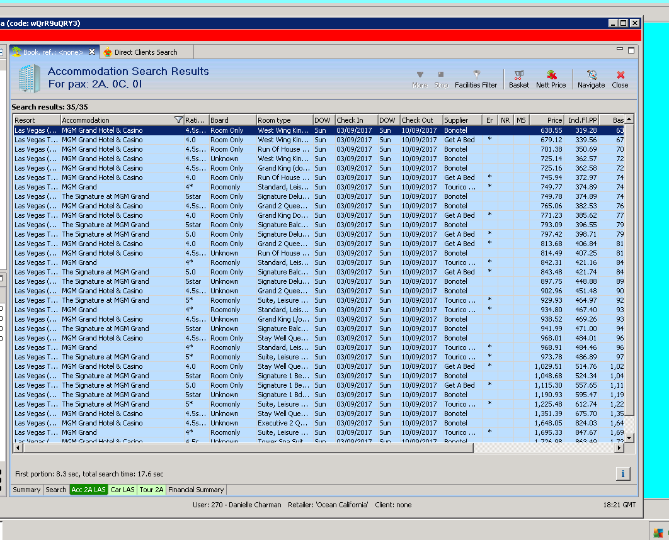Sort by the Rati... column header
Image resolution: width=669 pixels, height=540 pixels.
pyautogui.click(x=197, y=120)
